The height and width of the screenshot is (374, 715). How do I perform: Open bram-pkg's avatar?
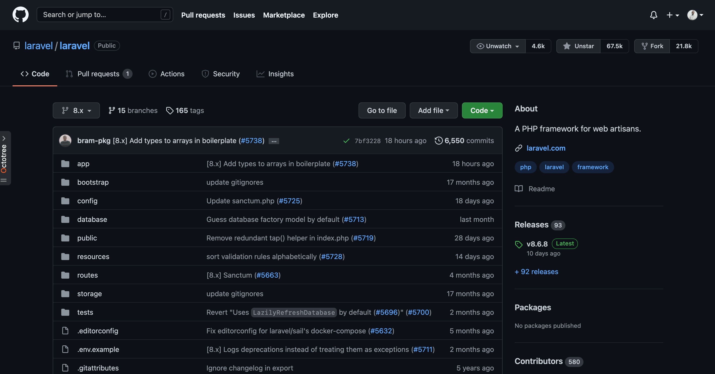click(x=65, y=141)
